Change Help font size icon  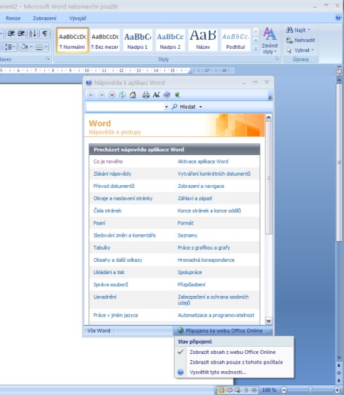tap(156, 95)
